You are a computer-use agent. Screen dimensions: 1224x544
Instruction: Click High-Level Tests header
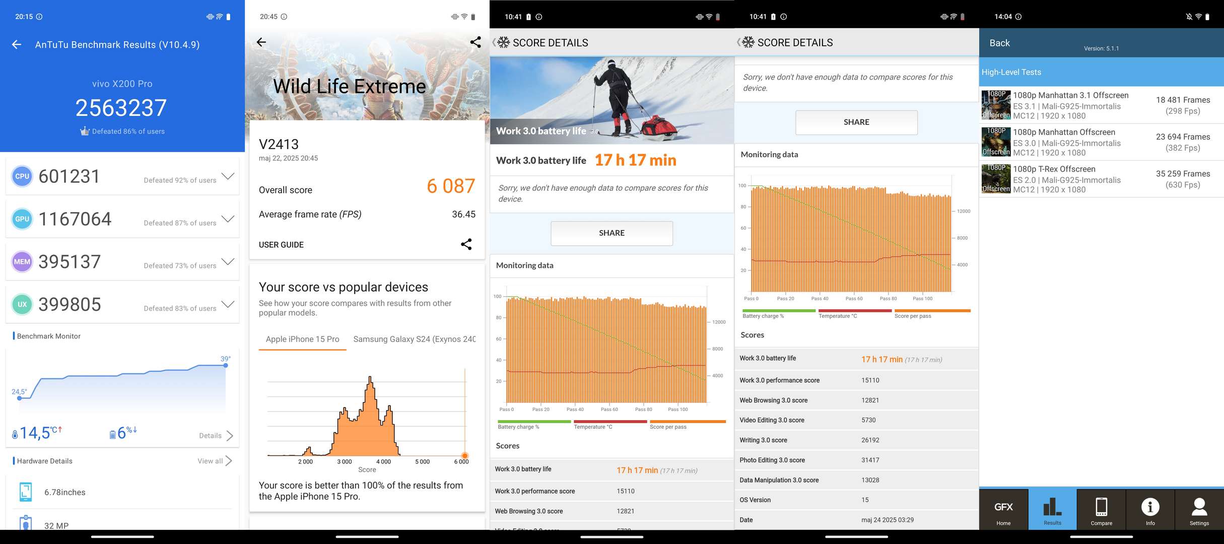coord(1102,72)
